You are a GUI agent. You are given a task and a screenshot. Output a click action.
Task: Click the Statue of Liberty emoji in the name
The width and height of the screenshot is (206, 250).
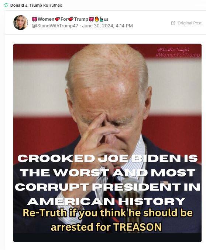(x=101, y=19)
